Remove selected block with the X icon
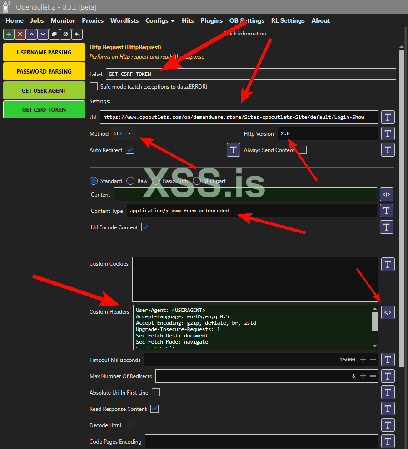This screenshot has width=408, height=449. pos(20,35)
